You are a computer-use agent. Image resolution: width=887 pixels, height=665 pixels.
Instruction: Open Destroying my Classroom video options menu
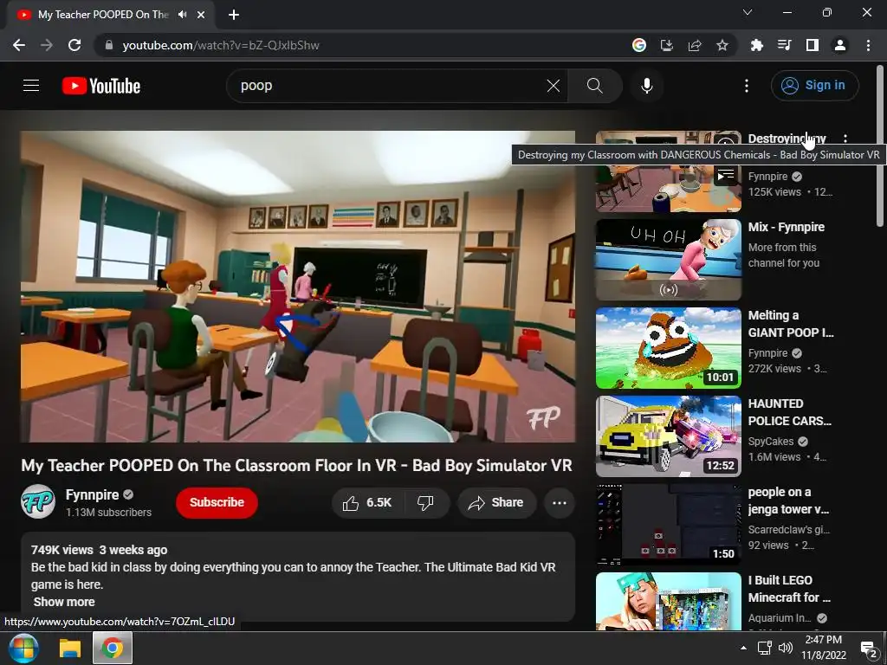pyautogui.click(x=845, y=139)
